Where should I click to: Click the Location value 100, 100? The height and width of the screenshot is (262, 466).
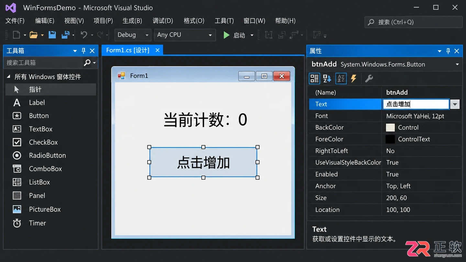coord(398,210)
